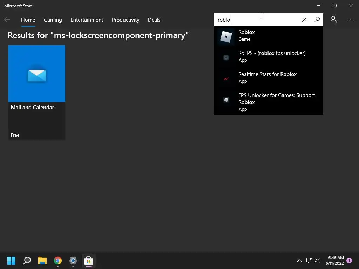Launch Google Chrome from taskbar
The width and height of the screenshot is (359, 269).
58,260
